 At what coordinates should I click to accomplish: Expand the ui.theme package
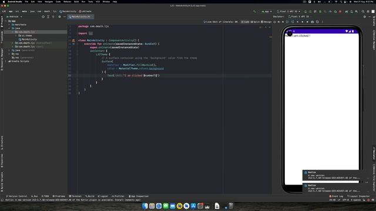[x=16, y=35]
